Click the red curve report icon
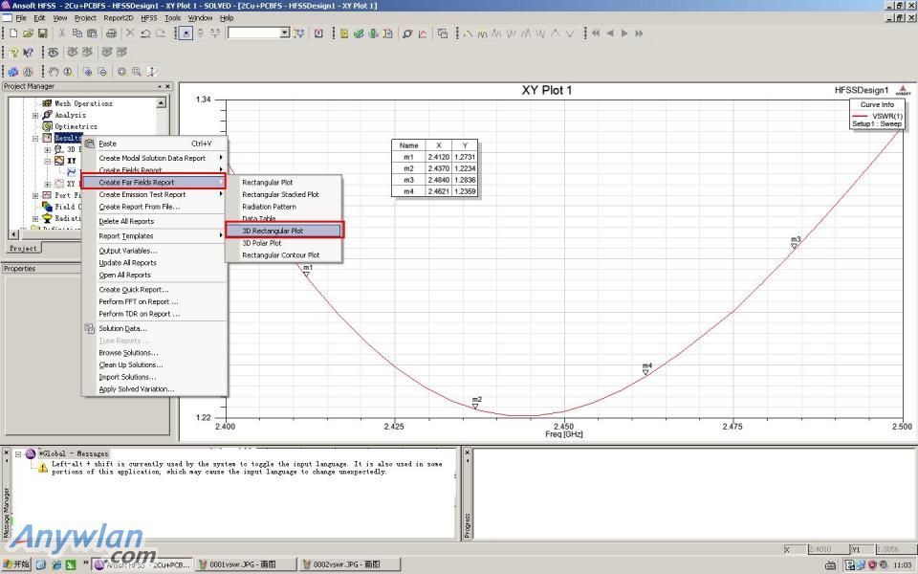The height and width of the screenshot is (574, 918). coord(422,33)
